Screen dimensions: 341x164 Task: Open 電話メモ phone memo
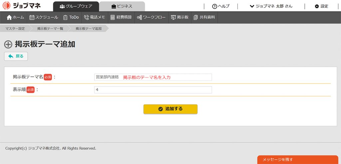[95, 17]
